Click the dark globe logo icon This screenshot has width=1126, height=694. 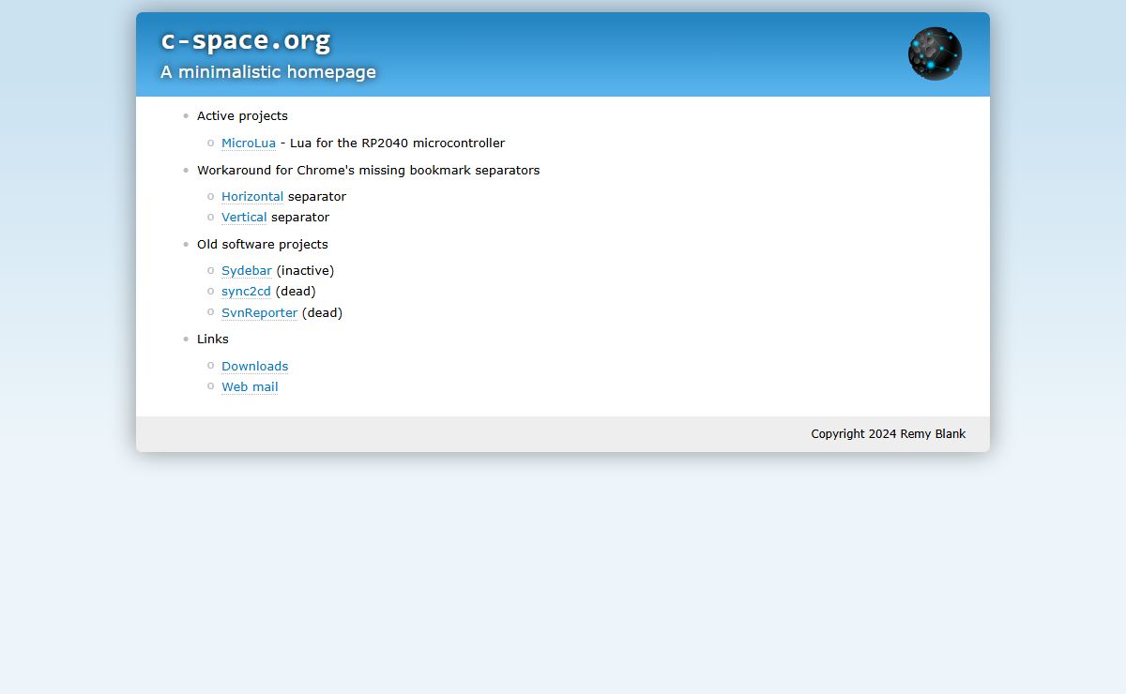point(935,53)
